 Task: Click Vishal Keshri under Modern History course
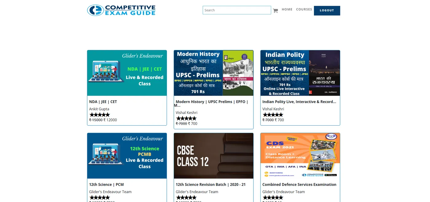click(186, 113)
